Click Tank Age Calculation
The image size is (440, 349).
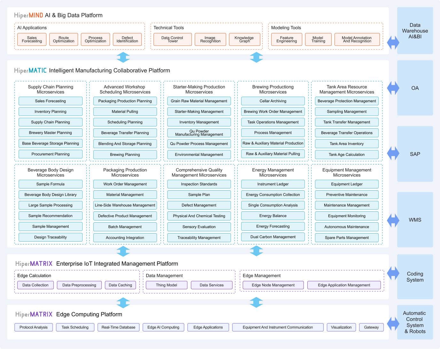(347, 155)
